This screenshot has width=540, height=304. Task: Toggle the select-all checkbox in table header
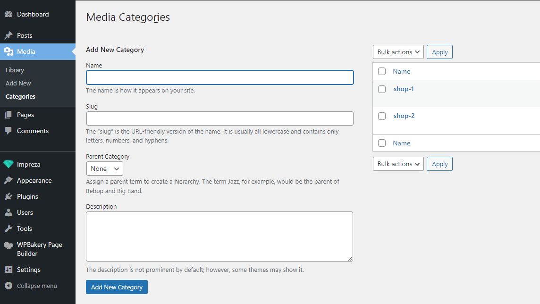(382, 71)
